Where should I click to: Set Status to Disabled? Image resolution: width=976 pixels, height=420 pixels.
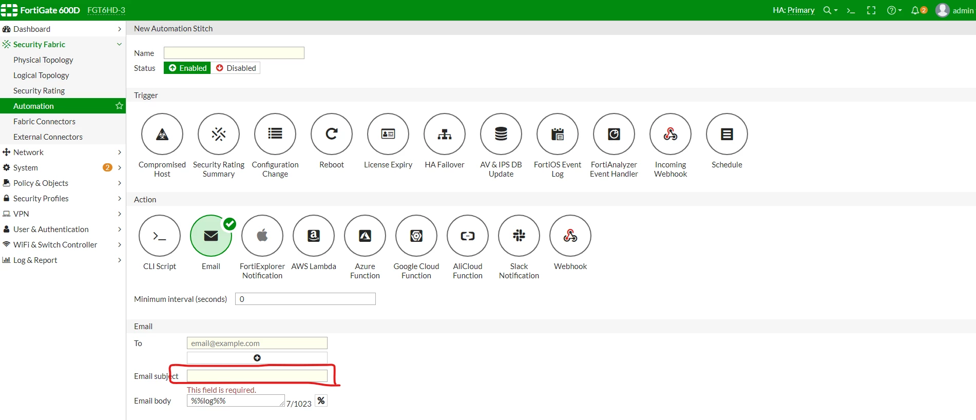pos(236,68)
